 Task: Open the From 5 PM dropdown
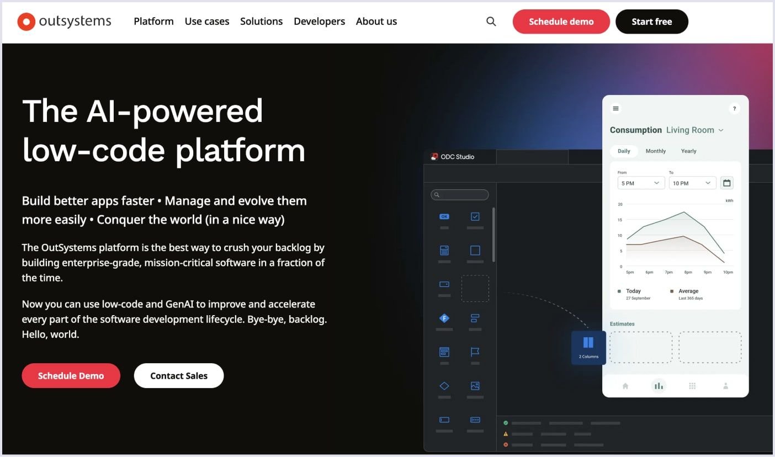pyautogui.click(x=641, y=183)
